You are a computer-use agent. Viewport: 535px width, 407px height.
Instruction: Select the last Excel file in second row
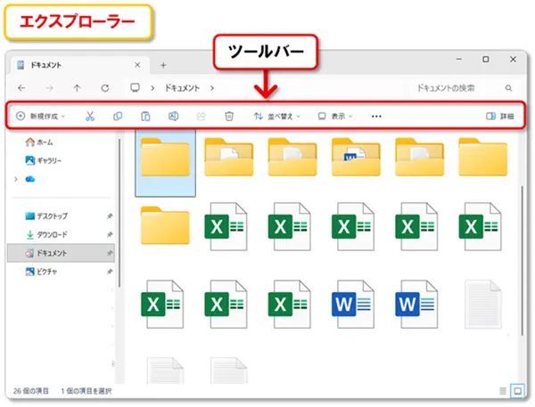(x=480, y=227)
